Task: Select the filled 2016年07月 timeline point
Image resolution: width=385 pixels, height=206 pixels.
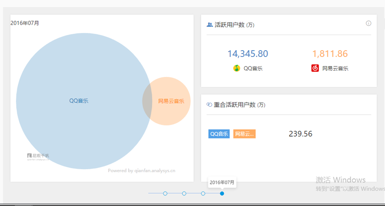Action: point(222,194)
